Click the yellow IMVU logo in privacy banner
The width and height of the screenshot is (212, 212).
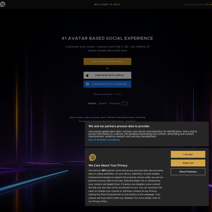[x=93, y=157]
